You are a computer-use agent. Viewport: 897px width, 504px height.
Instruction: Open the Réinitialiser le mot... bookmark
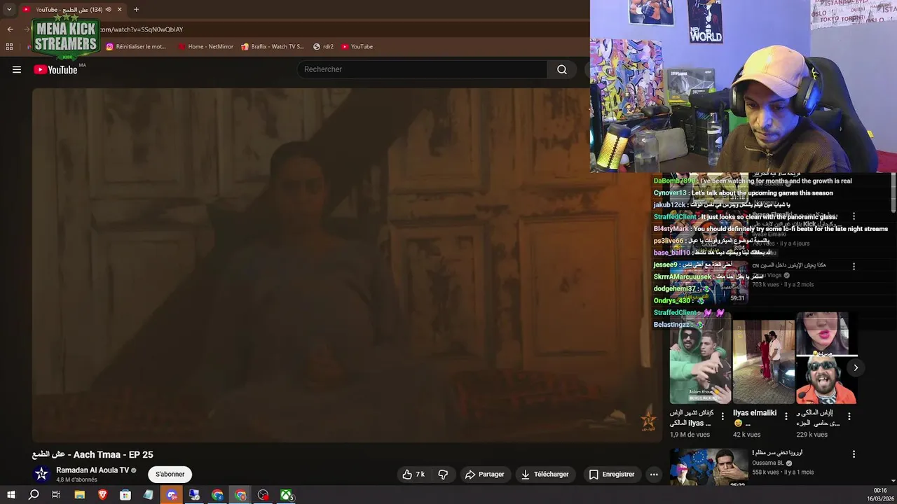point(136,46)
